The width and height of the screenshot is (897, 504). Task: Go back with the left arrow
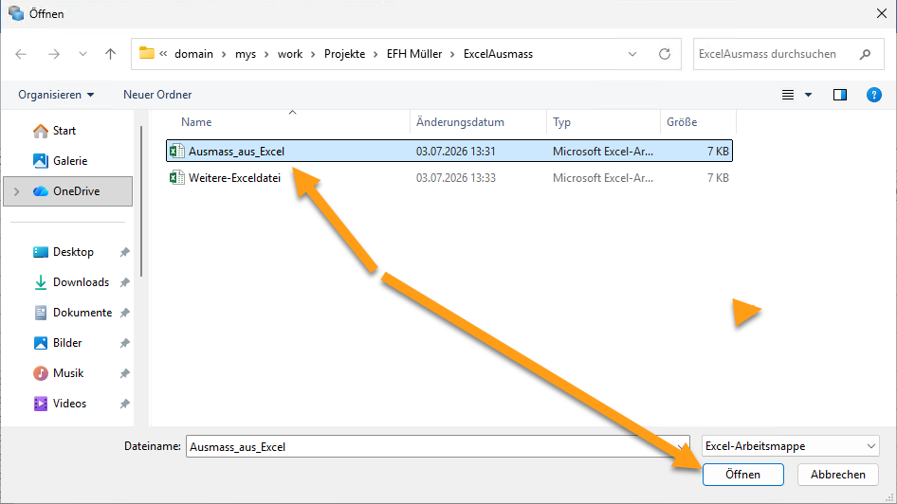(x=21, y=54)
